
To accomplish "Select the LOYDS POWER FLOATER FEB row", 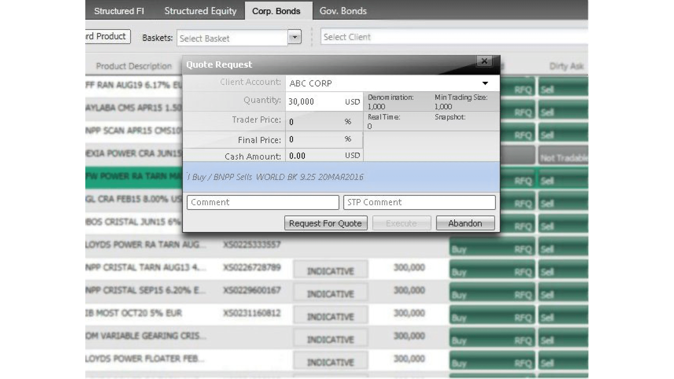I will click(147, 359).
